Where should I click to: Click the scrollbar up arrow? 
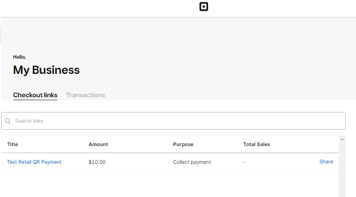(x=342, y=139)
